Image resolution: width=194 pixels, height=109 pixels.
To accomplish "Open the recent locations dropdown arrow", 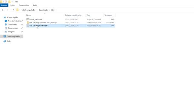I will (x=11, y=10).
